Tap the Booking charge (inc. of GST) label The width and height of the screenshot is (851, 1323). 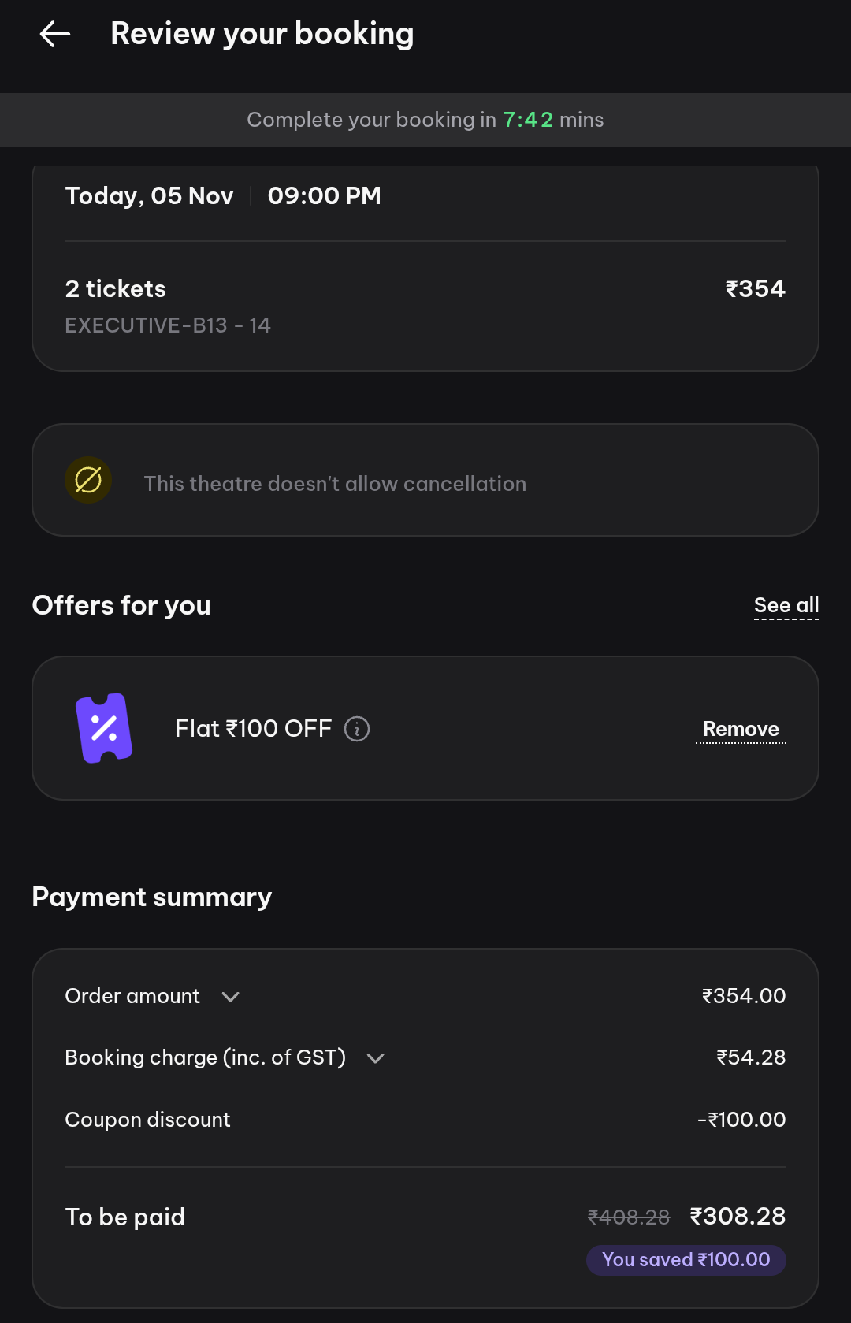[x=205, y=1057]
